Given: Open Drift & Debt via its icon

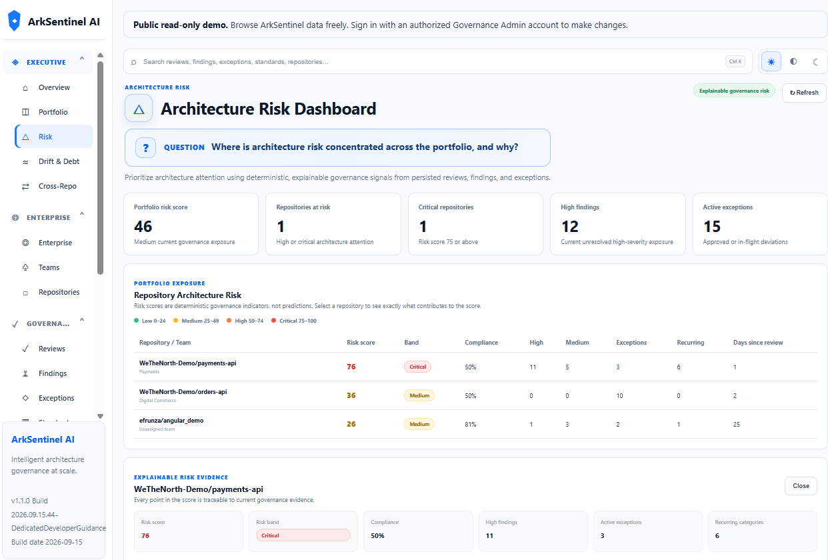Looking at the screenshot, I should pyautogui.click(x=25, y=161).
